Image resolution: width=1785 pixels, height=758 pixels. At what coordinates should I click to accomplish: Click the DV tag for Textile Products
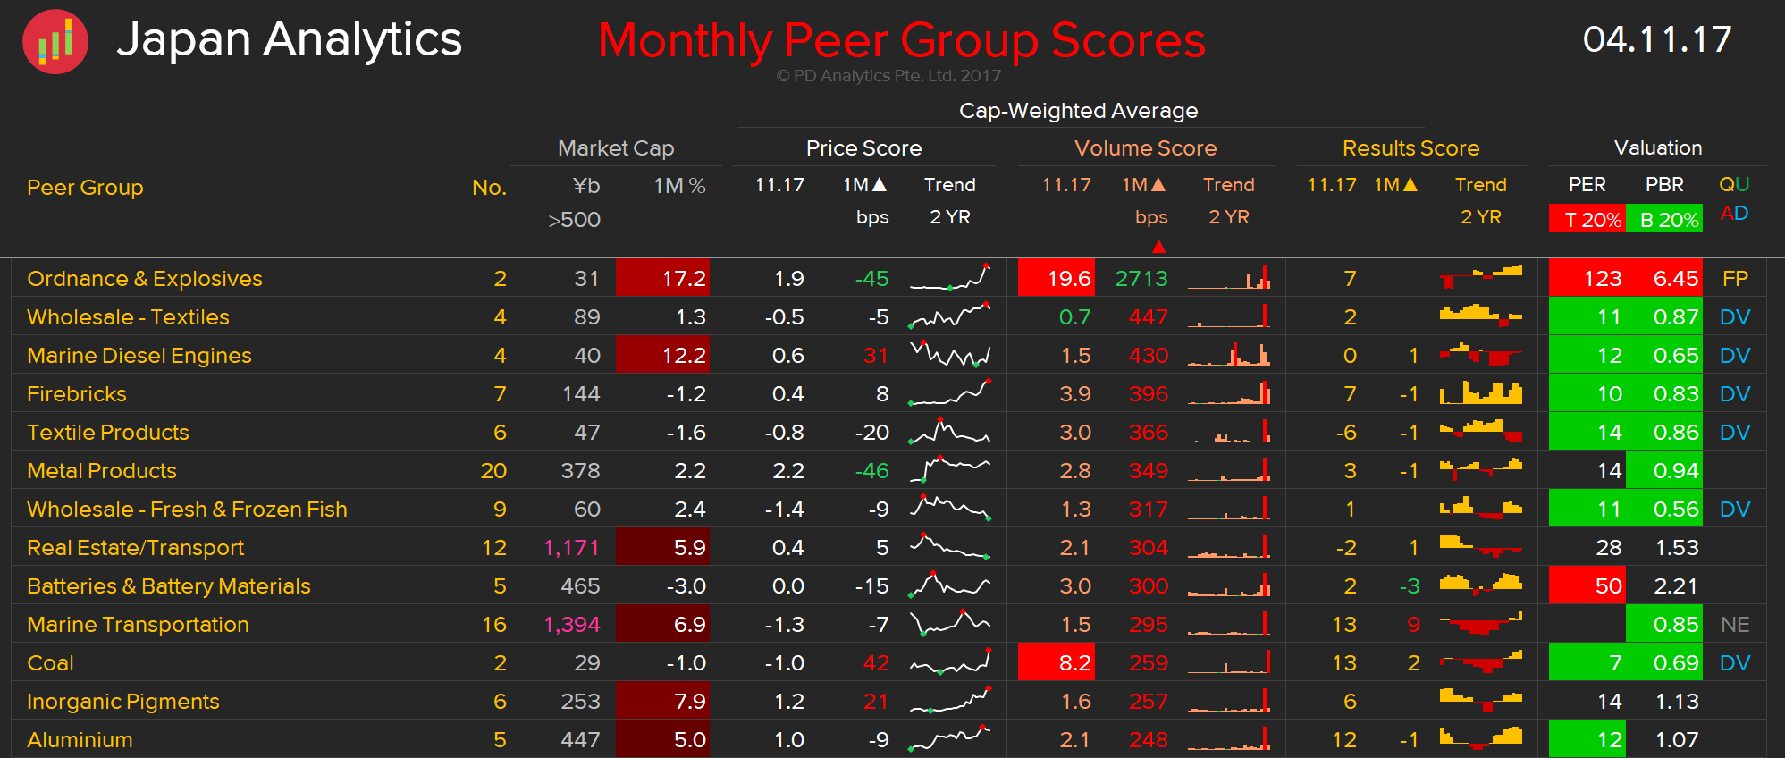click(1734, 433)
